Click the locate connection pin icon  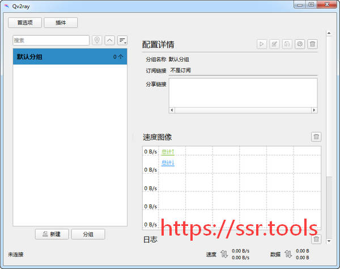pos(97,40)
